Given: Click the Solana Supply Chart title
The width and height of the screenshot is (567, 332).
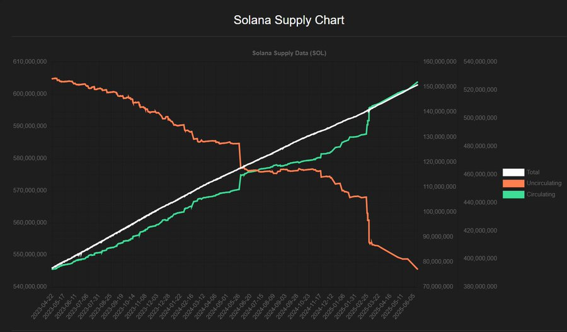Looking at the screenshot, I should coord(289,20).
